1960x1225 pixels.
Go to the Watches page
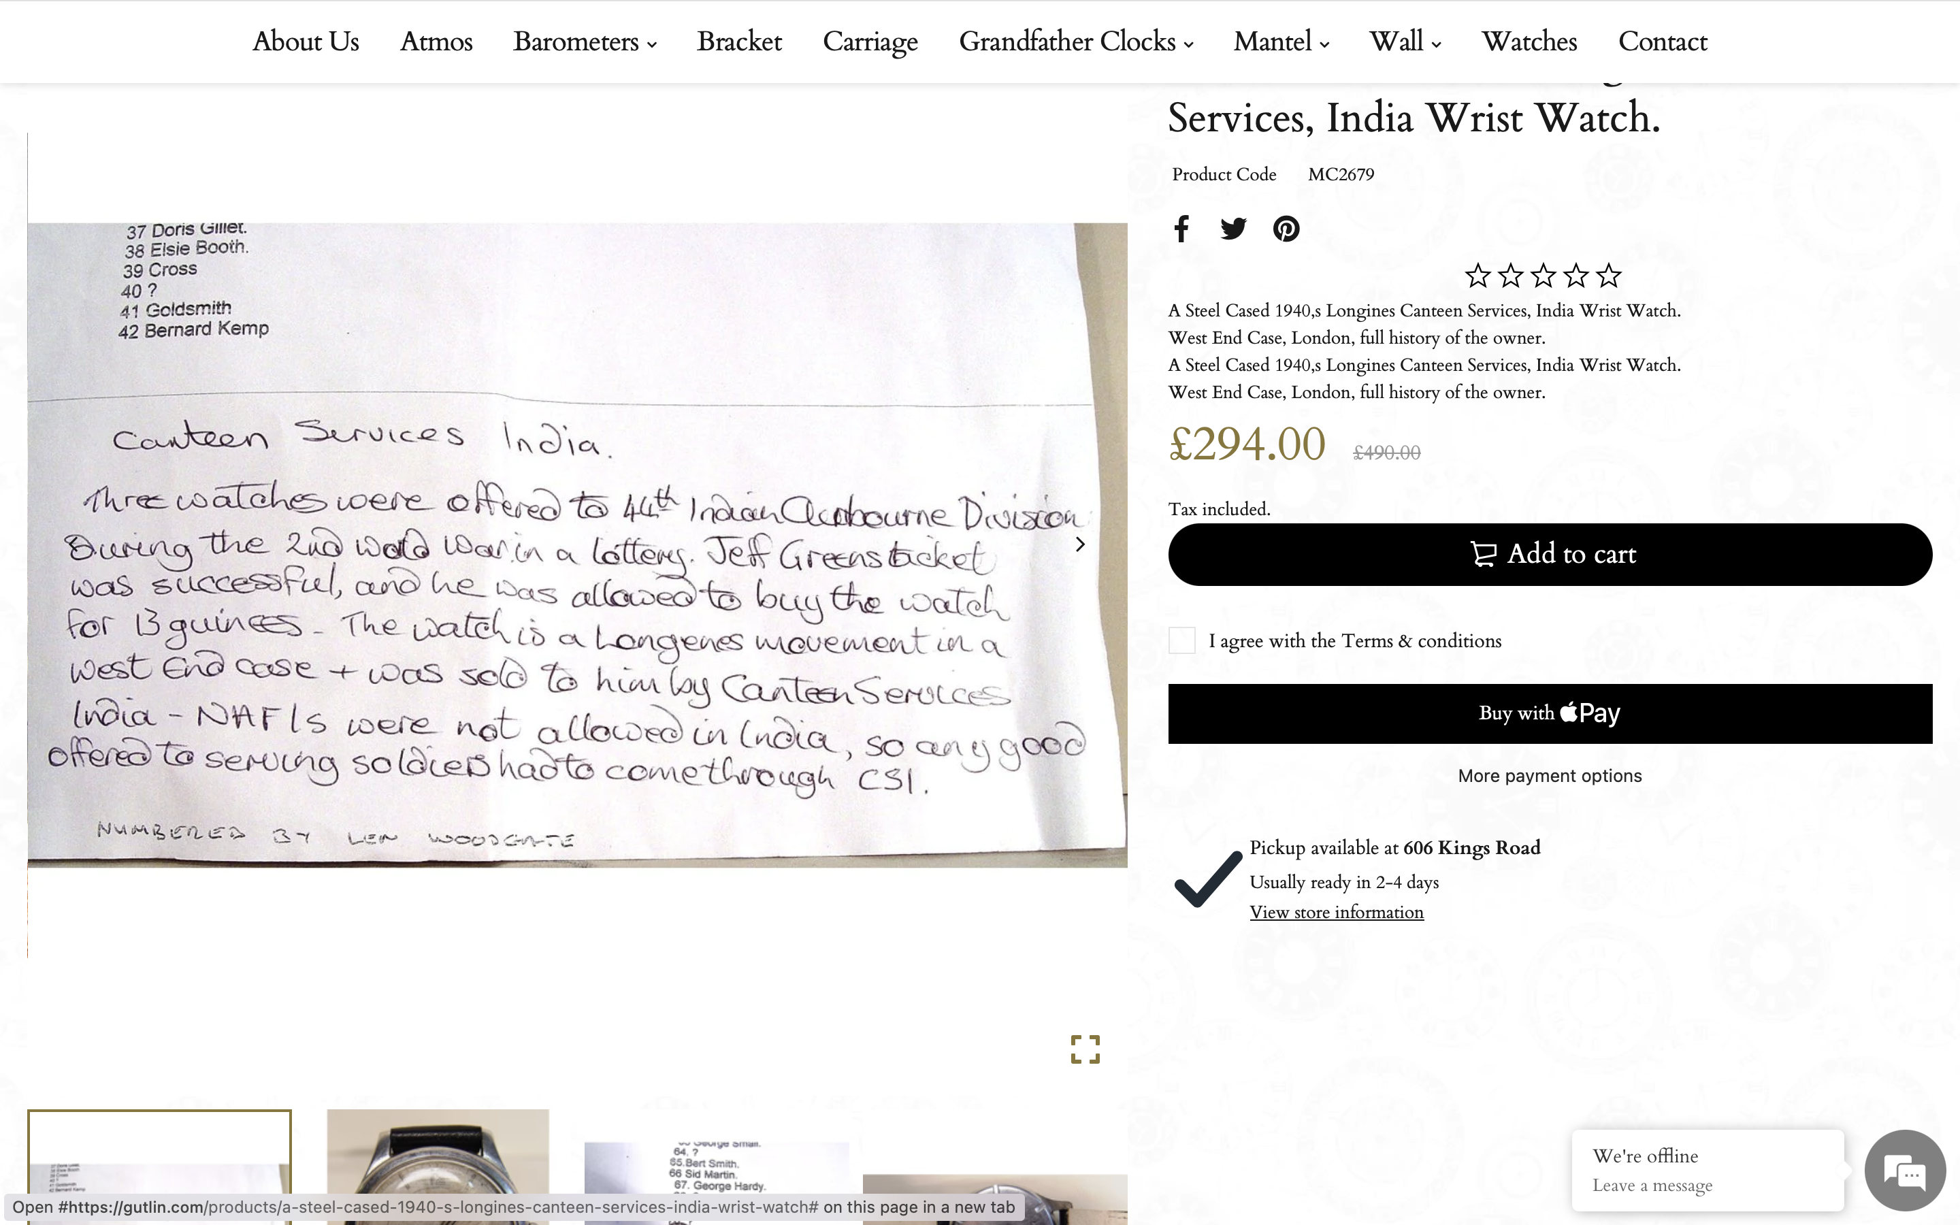1529,42
